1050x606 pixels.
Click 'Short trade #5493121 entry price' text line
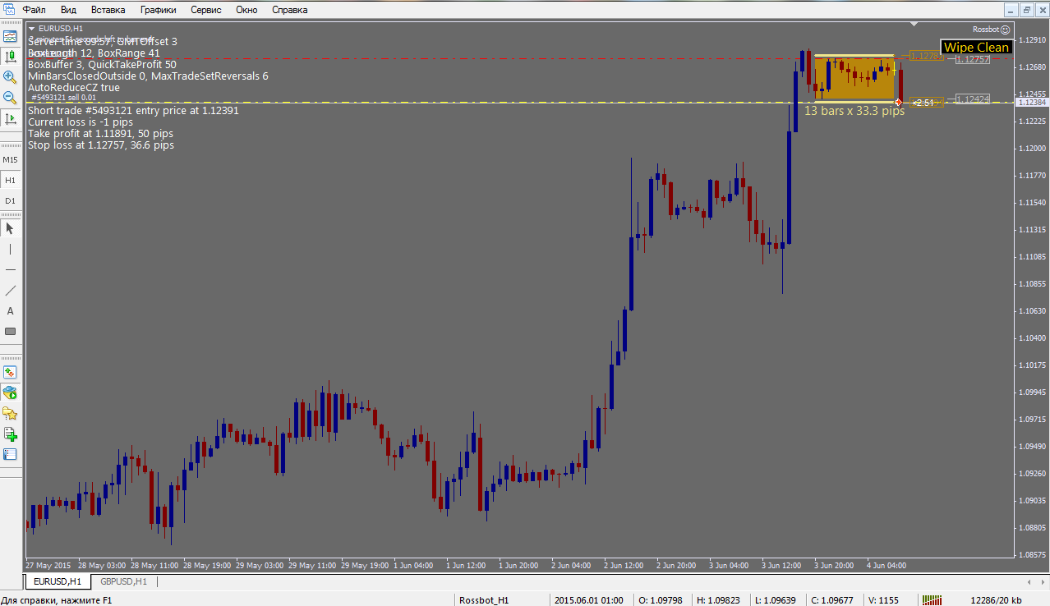(x=133, y=110)
